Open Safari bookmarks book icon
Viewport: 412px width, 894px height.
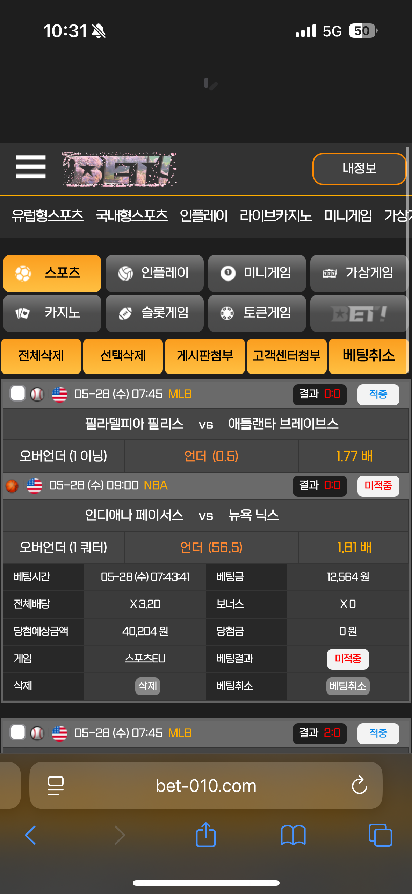[x=293, y=835]
